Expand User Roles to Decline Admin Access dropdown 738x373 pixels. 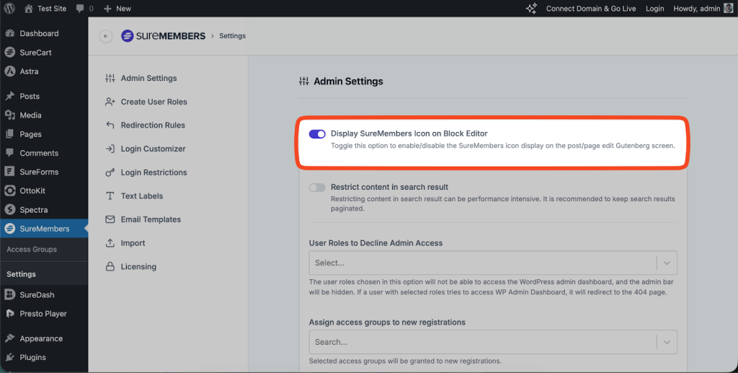pyautogui.click(x=667, y=263)
